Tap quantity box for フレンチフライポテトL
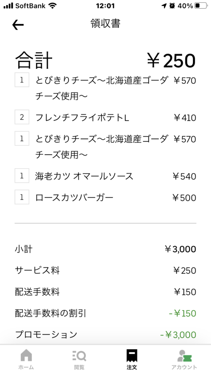This screenshot has width=211, height=376. (x=22, y=117)
